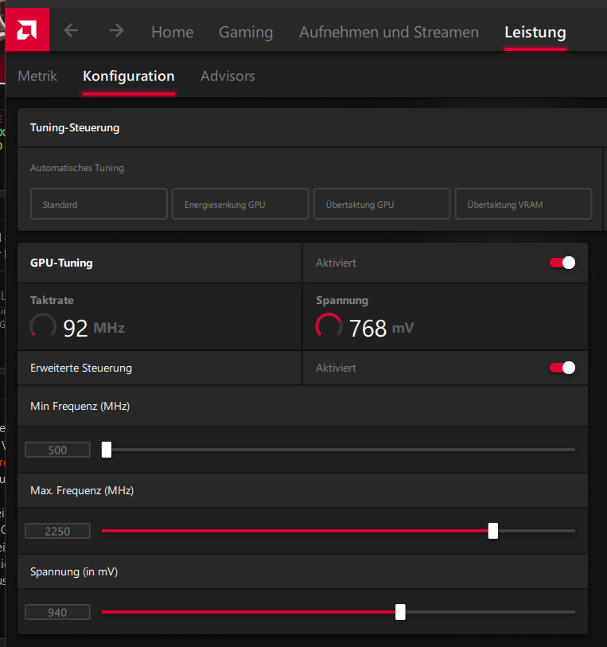This screenshot has height=647, width=607.
Task: Select the Leistung tab
Action: pos(535,32)
